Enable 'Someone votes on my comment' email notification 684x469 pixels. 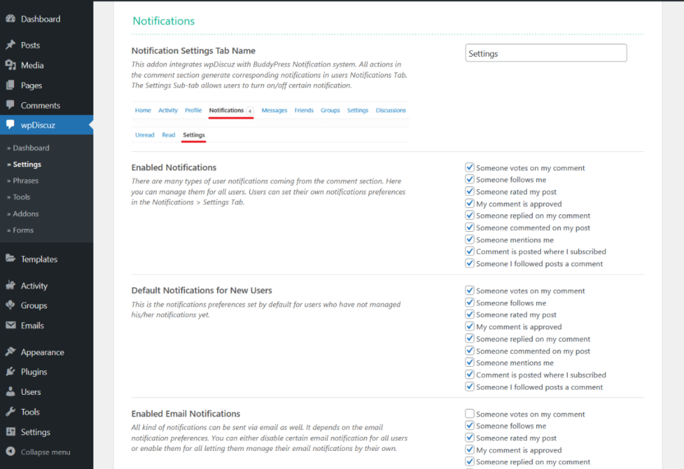point(469,414)
